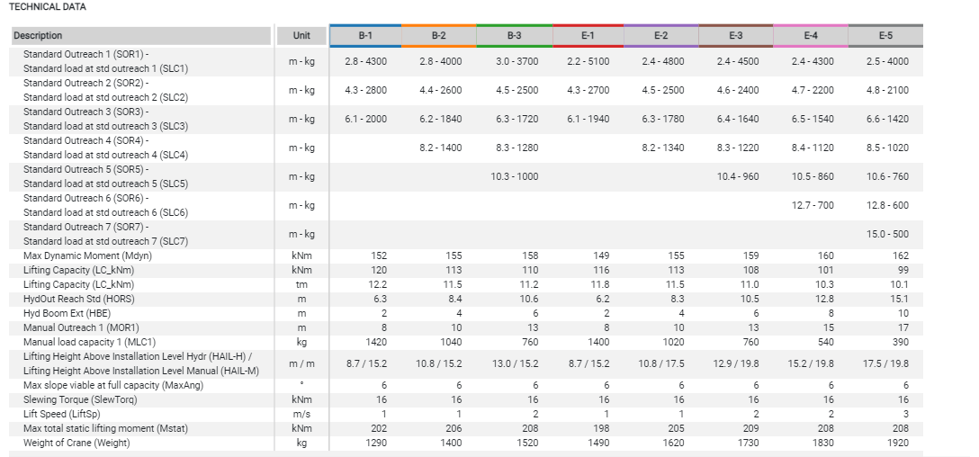The image size is (979, 457).
Task: Click the TECHNICAL DATA heading
Action: click(48, 7)
